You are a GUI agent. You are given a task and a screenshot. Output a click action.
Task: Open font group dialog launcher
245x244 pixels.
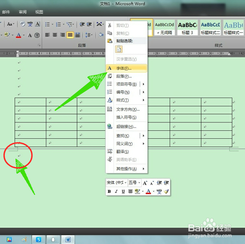tap(39, 45)
